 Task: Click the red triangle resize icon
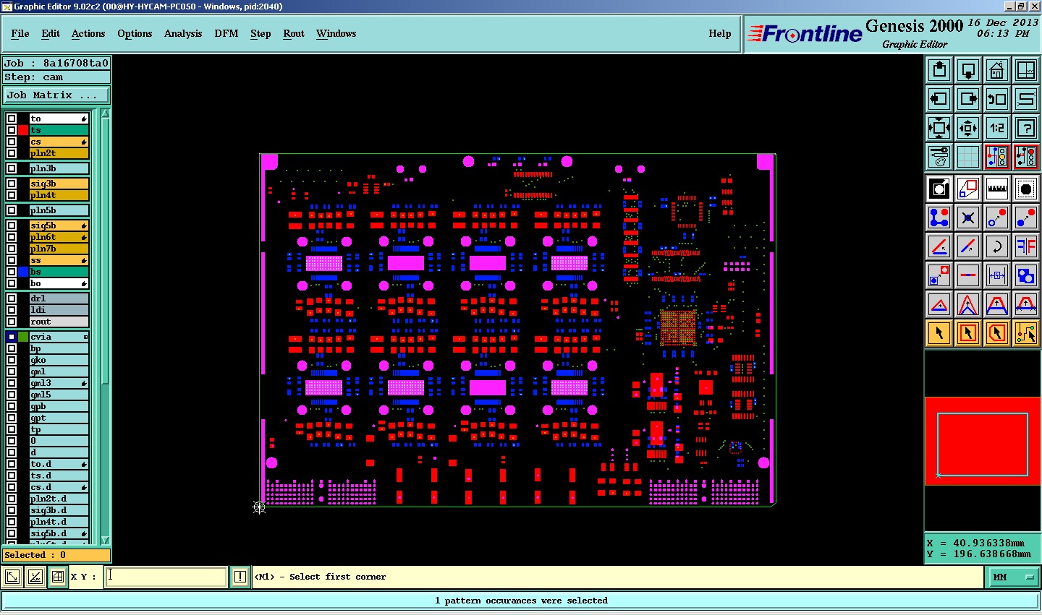point(939,304)
